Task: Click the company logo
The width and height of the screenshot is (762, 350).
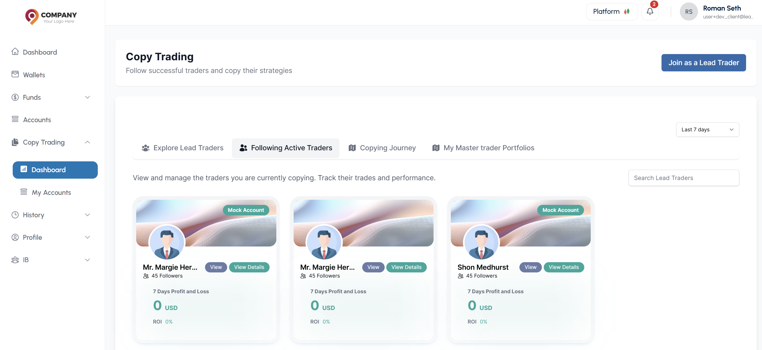Action: (x=51, y=16)
